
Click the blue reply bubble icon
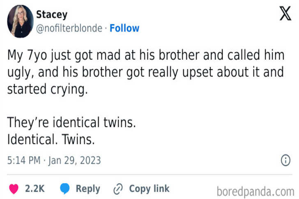coord(65,189)
